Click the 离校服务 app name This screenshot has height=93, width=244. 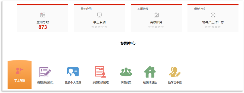tap(156, 22)
